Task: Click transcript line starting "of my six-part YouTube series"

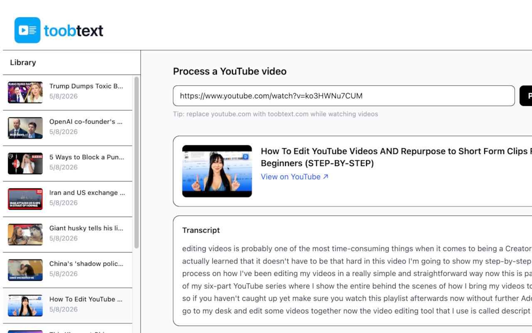Action: 357,286
